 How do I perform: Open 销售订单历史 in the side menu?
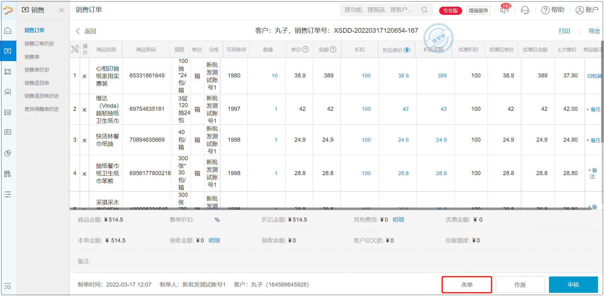(x=39, y=44)
